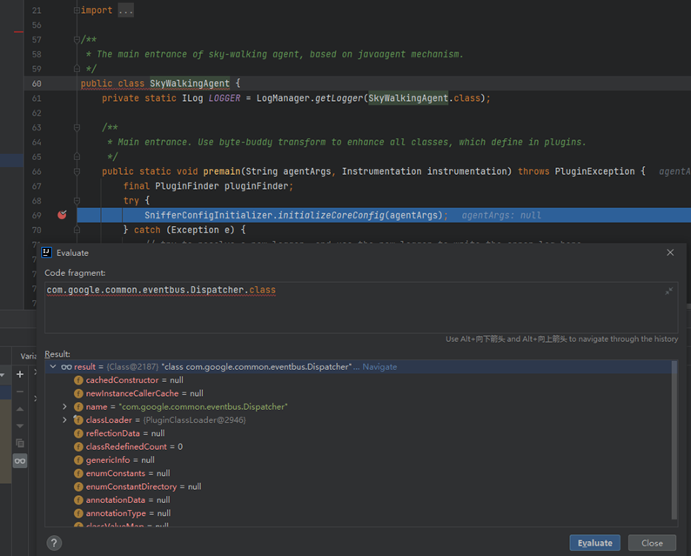Click the Navigate link in result row
This screenshot has height=556, width=691.
pos(379,367)
